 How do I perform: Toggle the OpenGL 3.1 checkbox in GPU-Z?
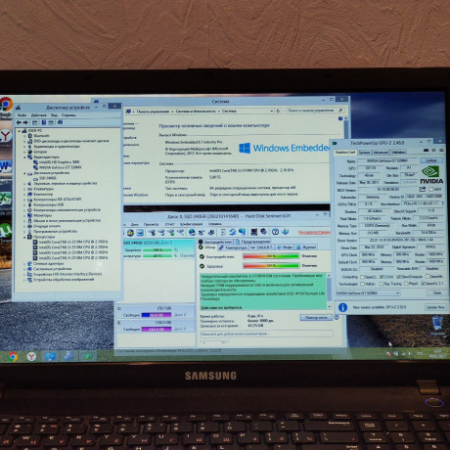[423, 284]
